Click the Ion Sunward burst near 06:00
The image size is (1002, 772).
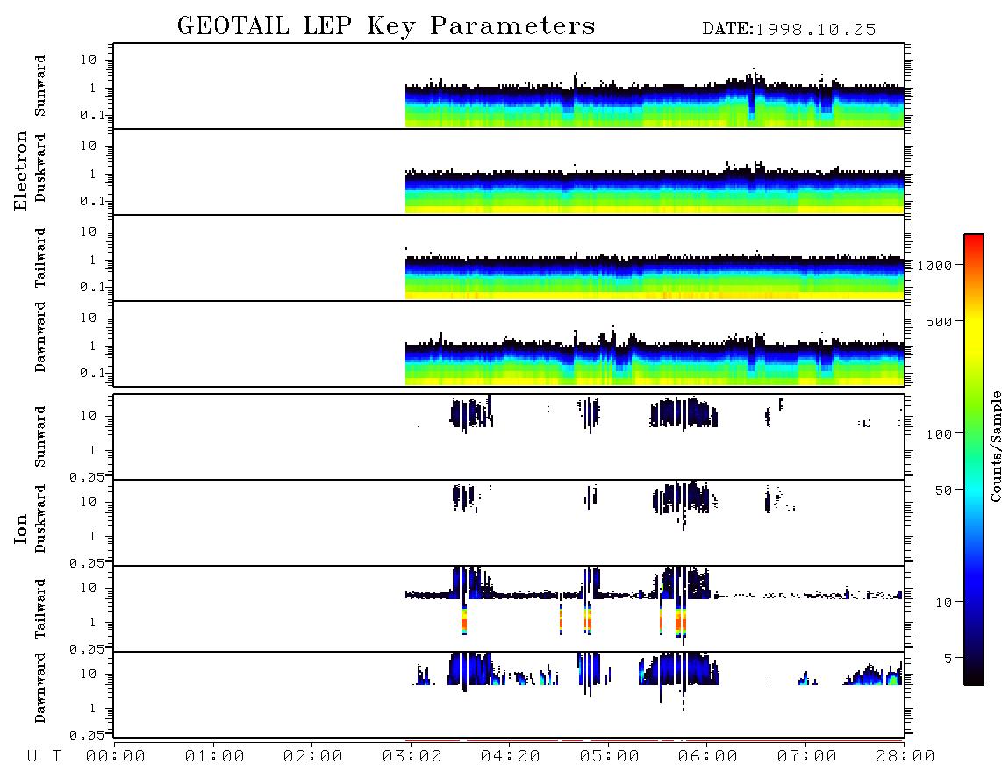point(684,413)
